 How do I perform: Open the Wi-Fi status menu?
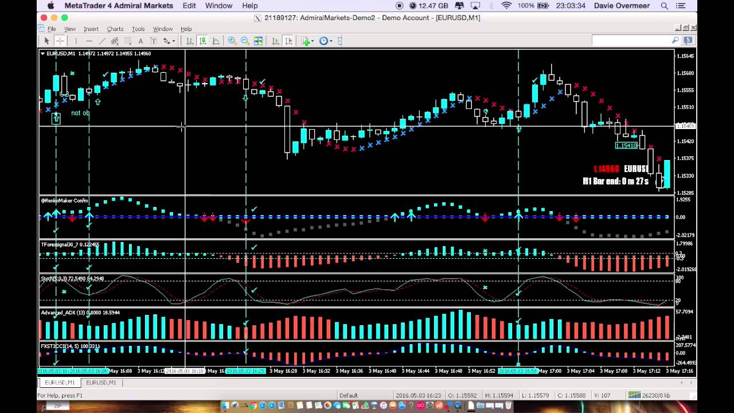click(506, 6)
